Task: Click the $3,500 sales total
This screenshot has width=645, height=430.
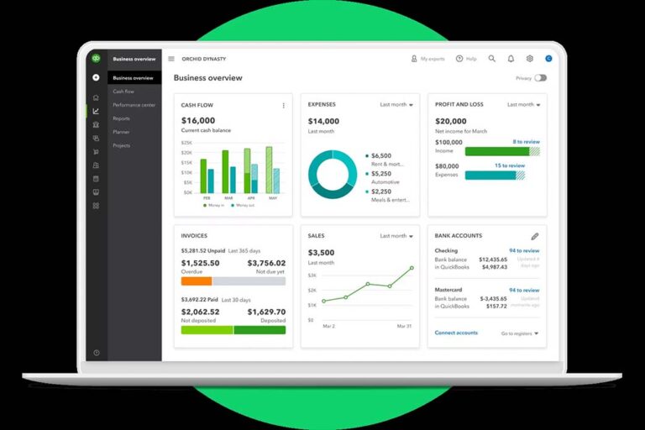Action: click(322, 253)
